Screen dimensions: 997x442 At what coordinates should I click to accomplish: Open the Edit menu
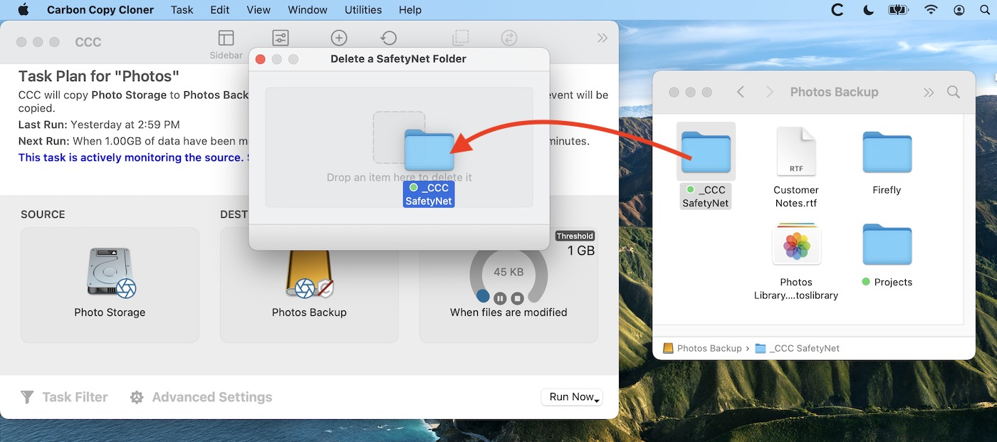click(x=220, y=10)
